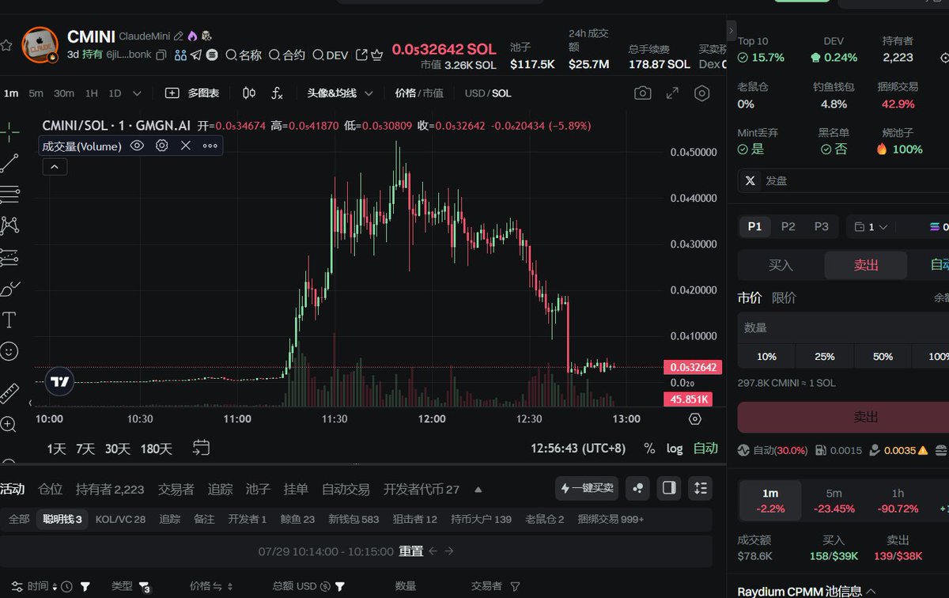Click the 一键买卖 quick trade button

point(587,488)
